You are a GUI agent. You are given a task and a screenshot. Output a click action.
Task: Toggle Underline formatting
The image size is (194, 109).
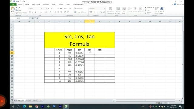point(35,12)
